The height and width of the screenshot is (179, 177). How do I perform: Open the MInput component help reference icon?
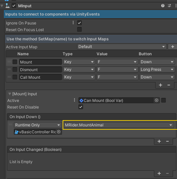[x=163, y=6]
